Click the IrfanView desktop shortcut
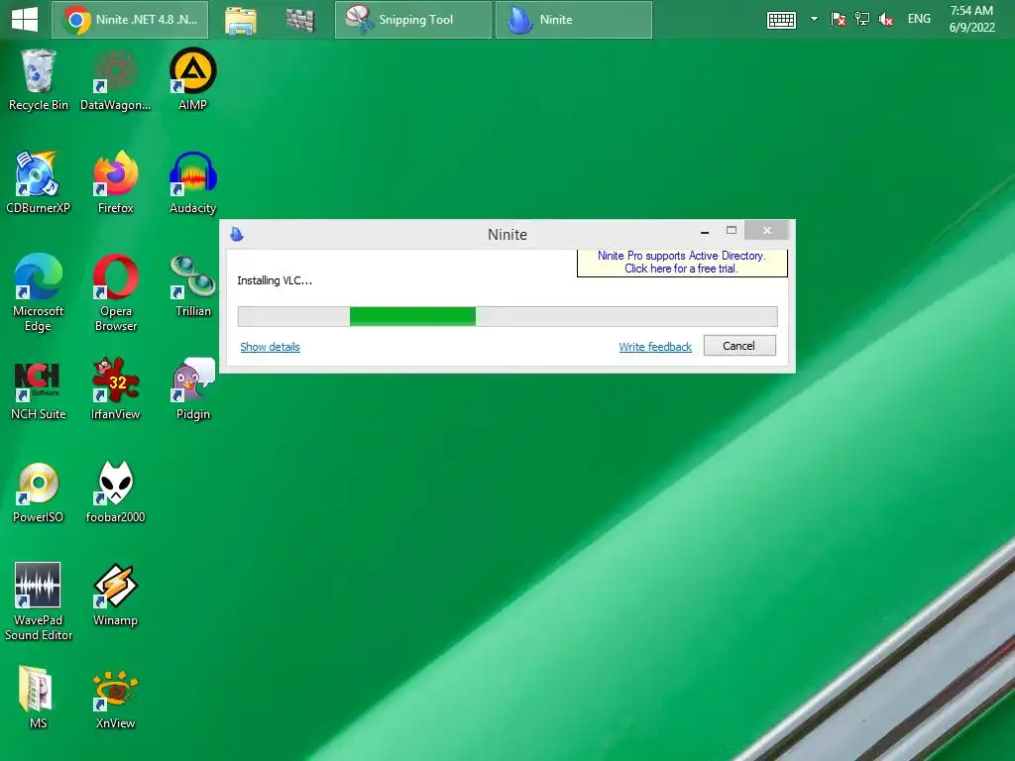Image resolution: width=1015 pixels, height=761 pixels. [115, 389]
